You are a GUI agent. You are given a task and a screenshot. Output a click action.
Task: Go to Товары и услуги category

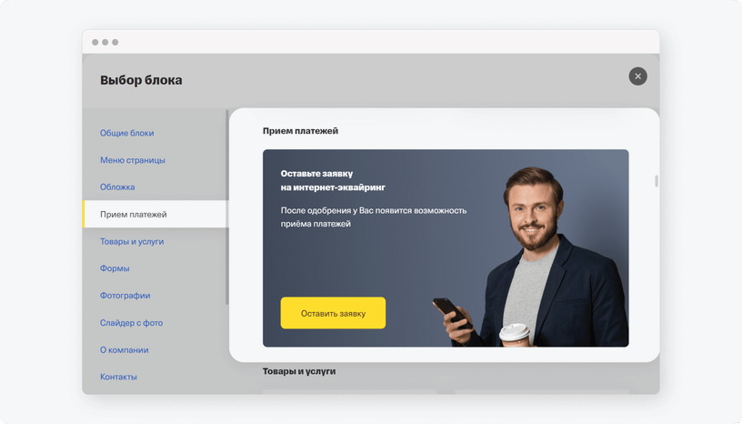point(132,242)
